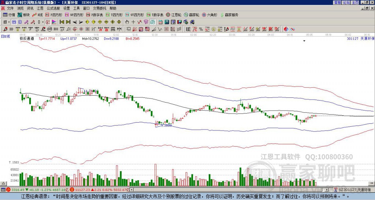Click the 日K线 label
This screenshot has height=200, width=375.
point(5,36)
